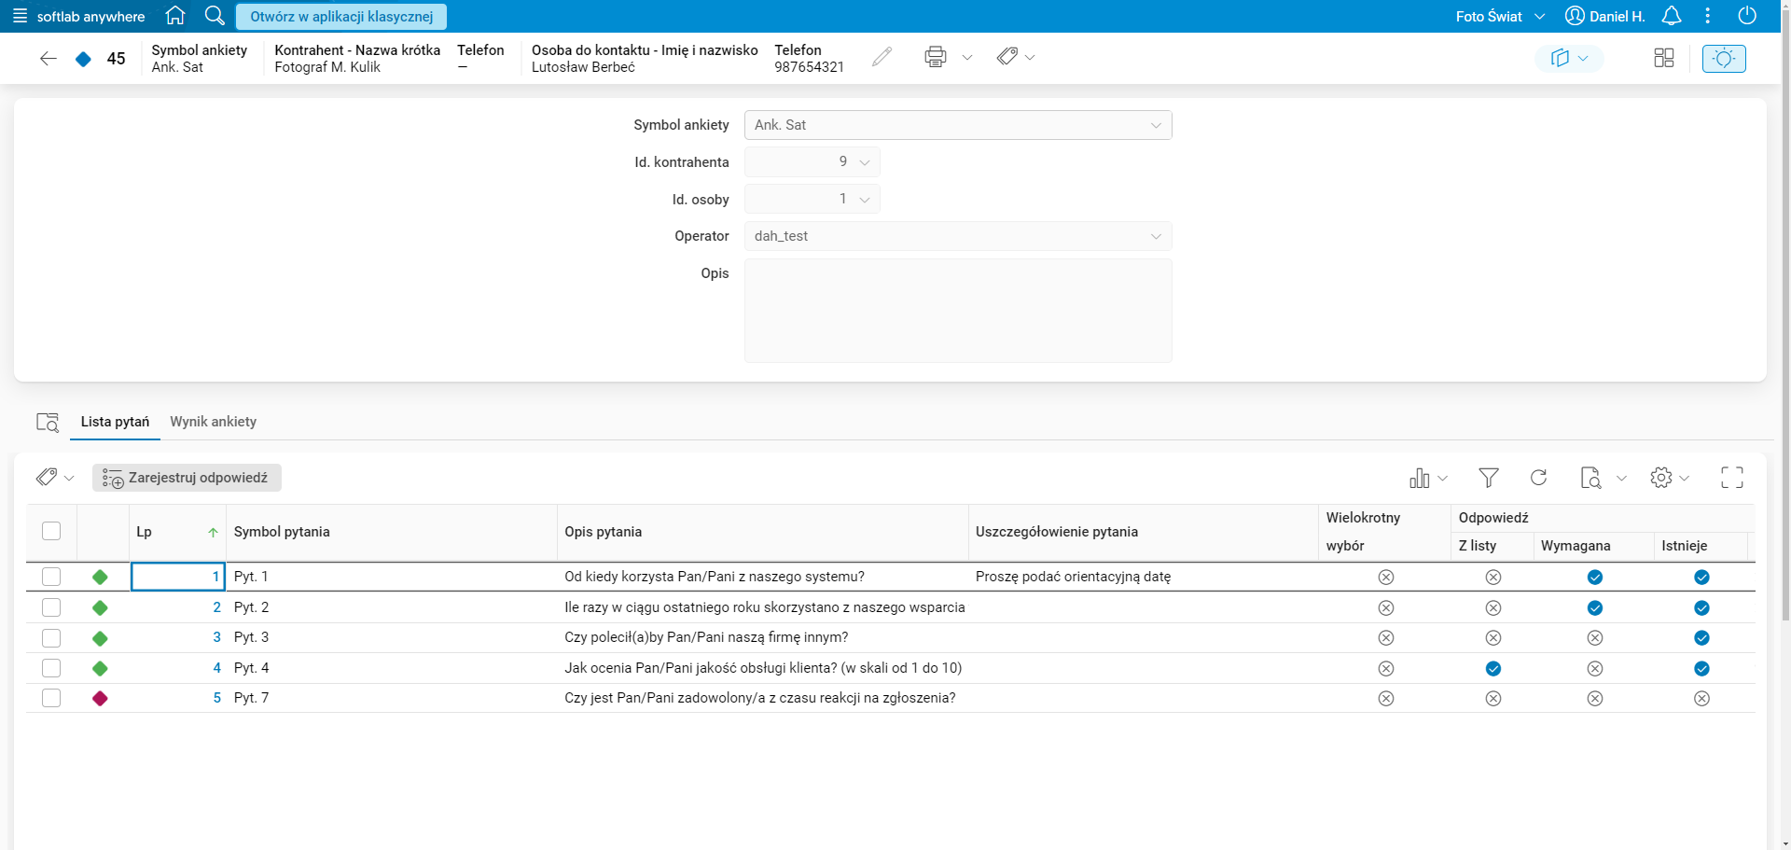Expand the grid tag options chevron
The width and height of the screenshot is (1791, 850).
[x=69, y=479]
